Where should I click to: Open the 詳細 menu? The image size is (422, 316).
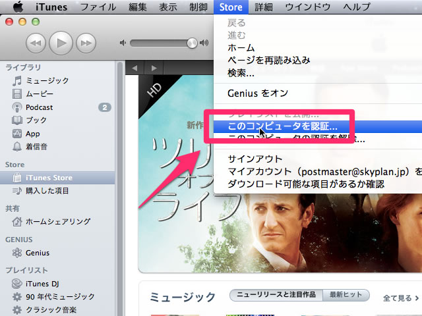264,7
